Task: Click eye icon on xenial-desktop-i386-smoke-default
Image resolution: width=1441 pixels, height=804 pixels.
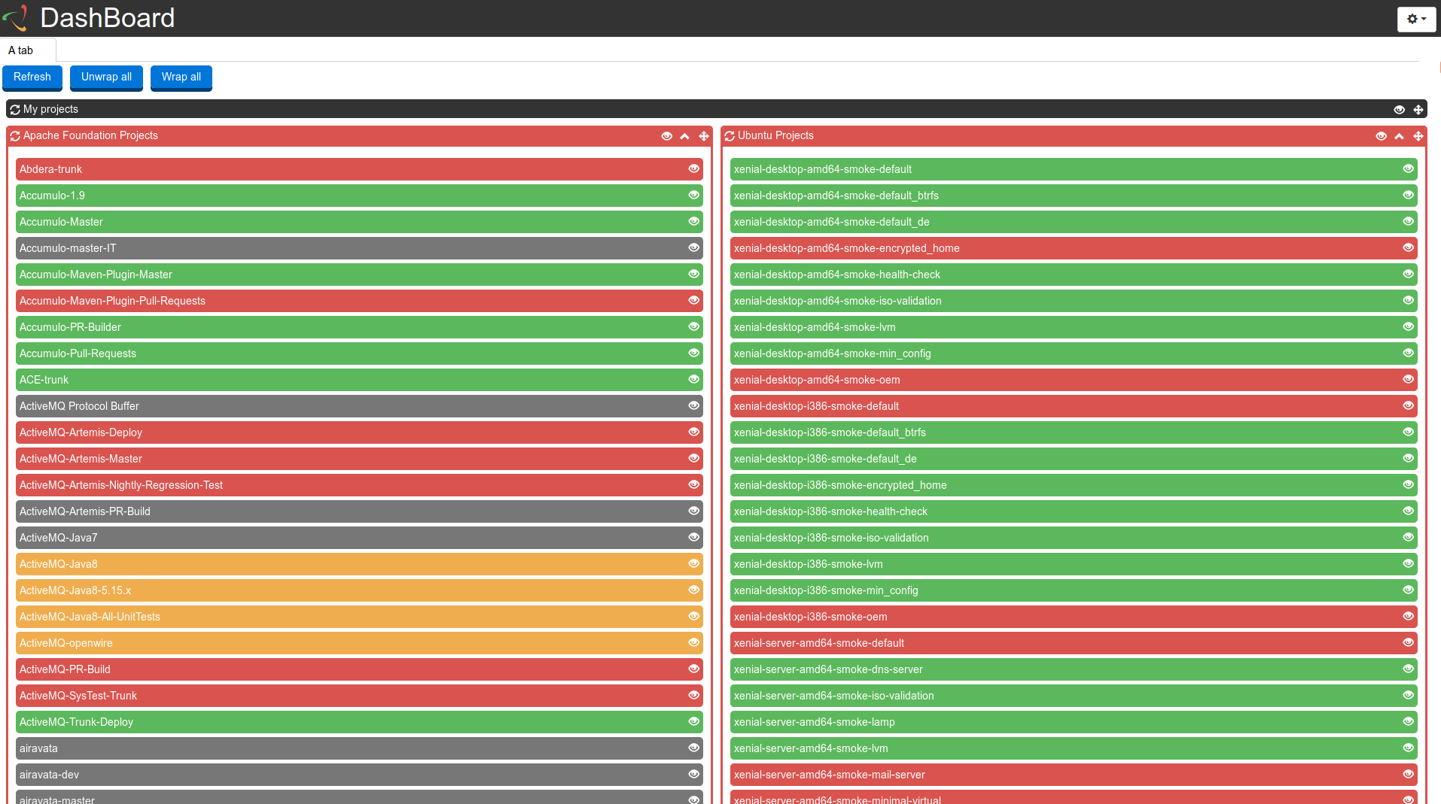Action: 1408,405
